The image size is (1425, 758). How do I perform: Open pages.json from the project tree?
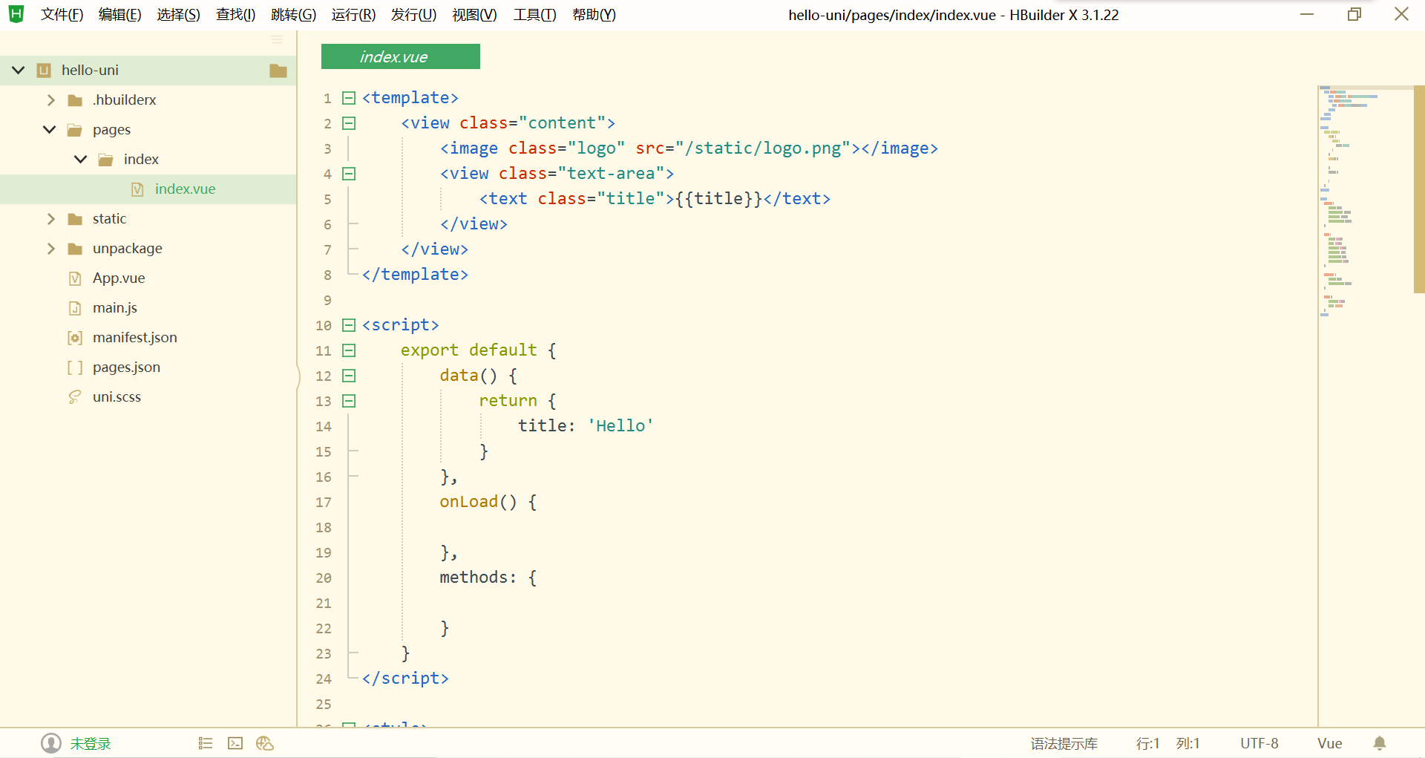tap(126, 367)
